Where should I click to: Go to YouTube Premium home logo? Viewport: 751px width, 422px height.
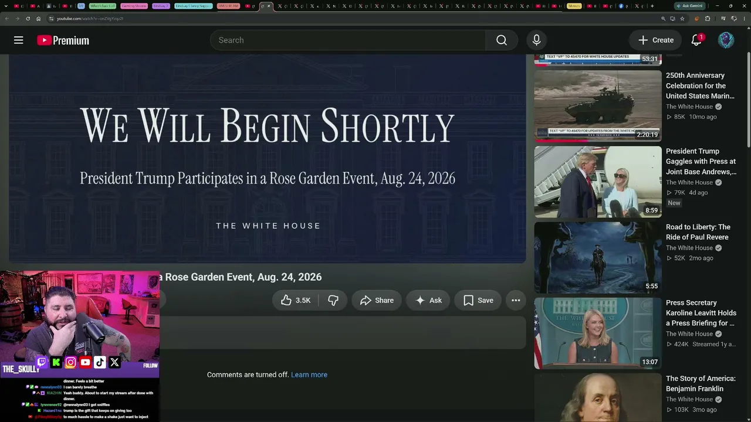tap(63, 40)
